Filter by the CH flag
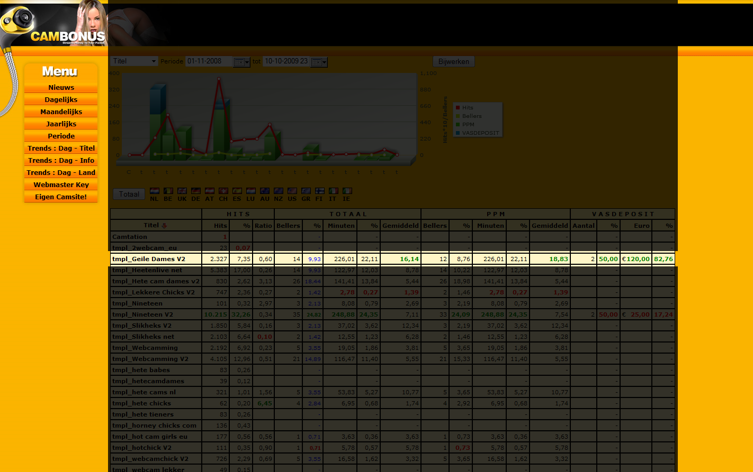This screenshot has height=472, width=753. [223, 191]
